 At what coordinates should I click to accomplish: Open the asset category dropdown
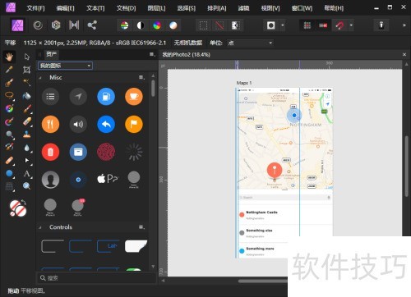click(x=65, y=66)
